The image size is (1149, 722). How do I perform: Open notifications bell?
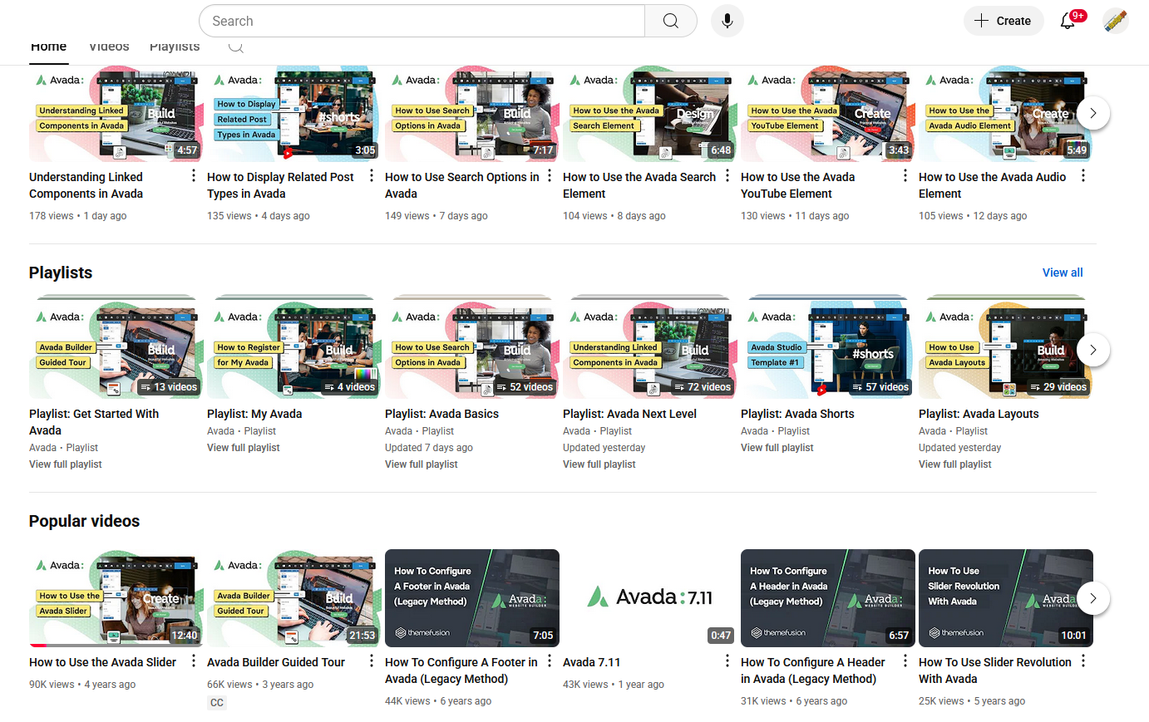tap(1068, 21)
